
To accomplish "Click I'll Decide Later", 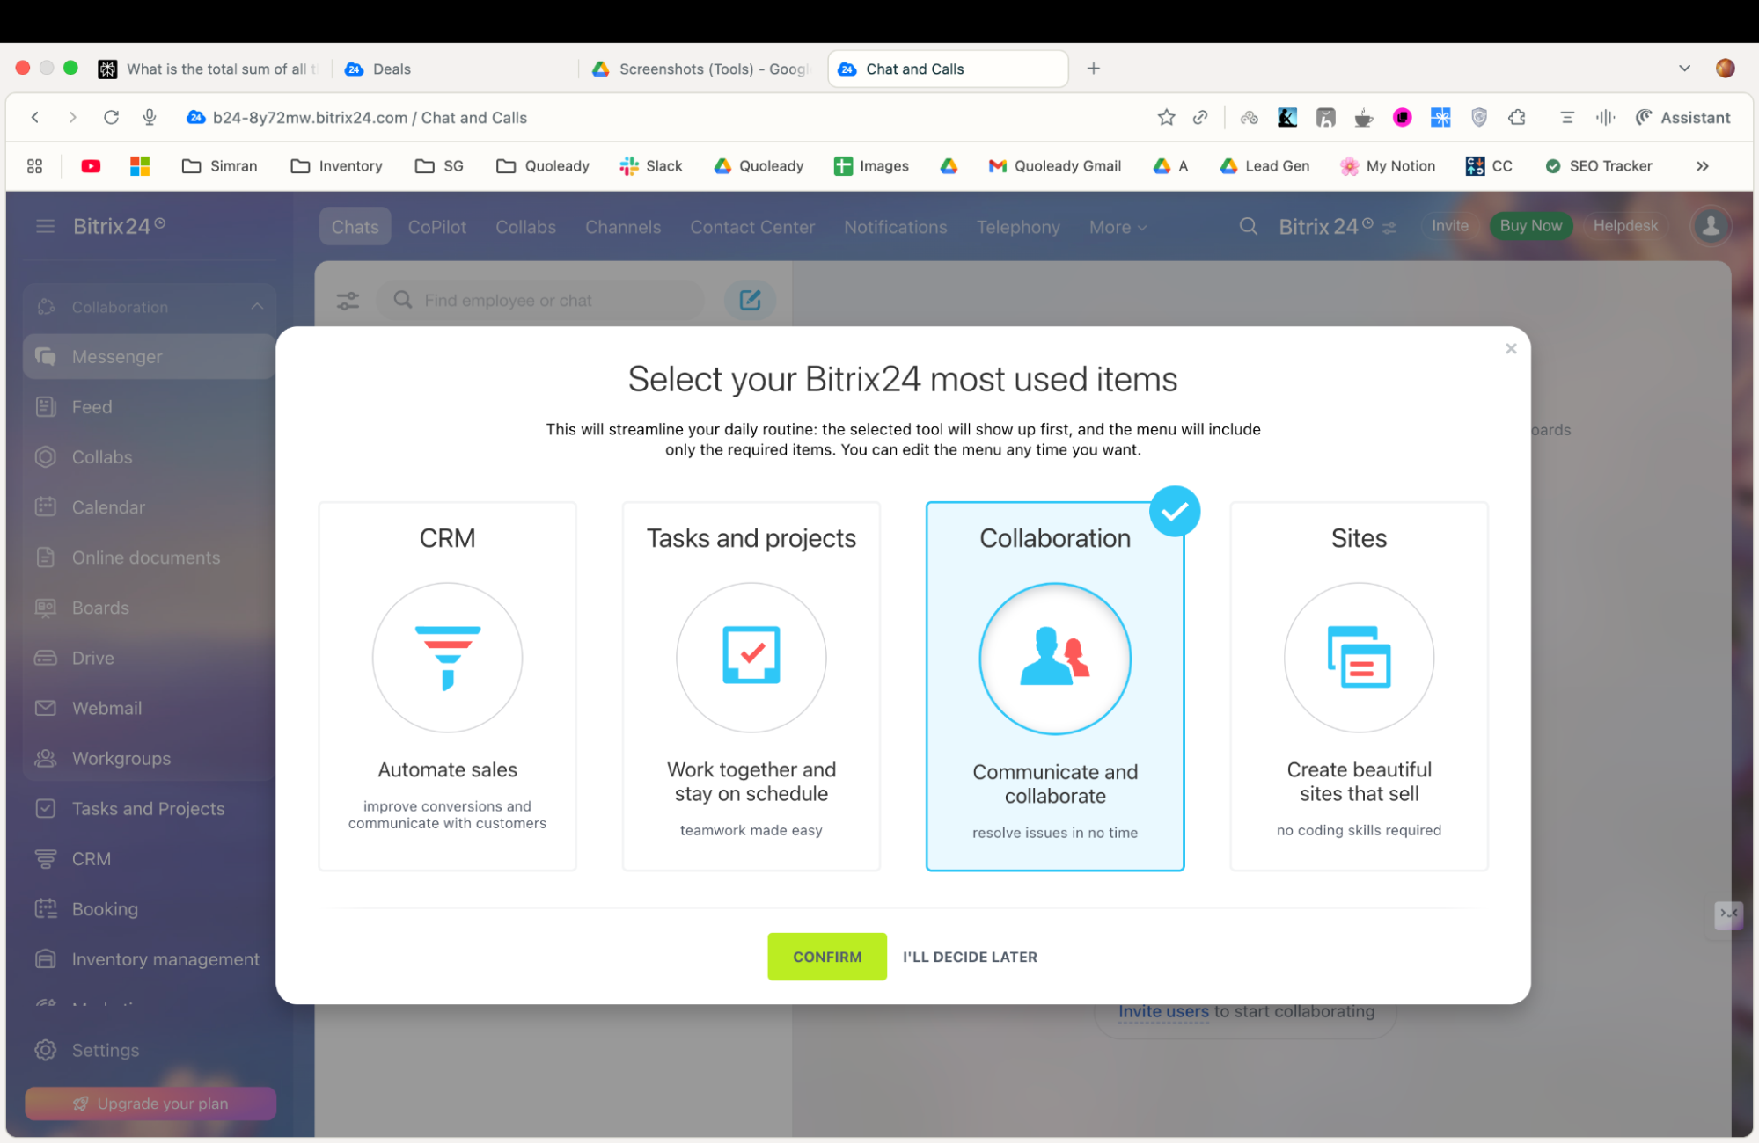I will (969, 957).
